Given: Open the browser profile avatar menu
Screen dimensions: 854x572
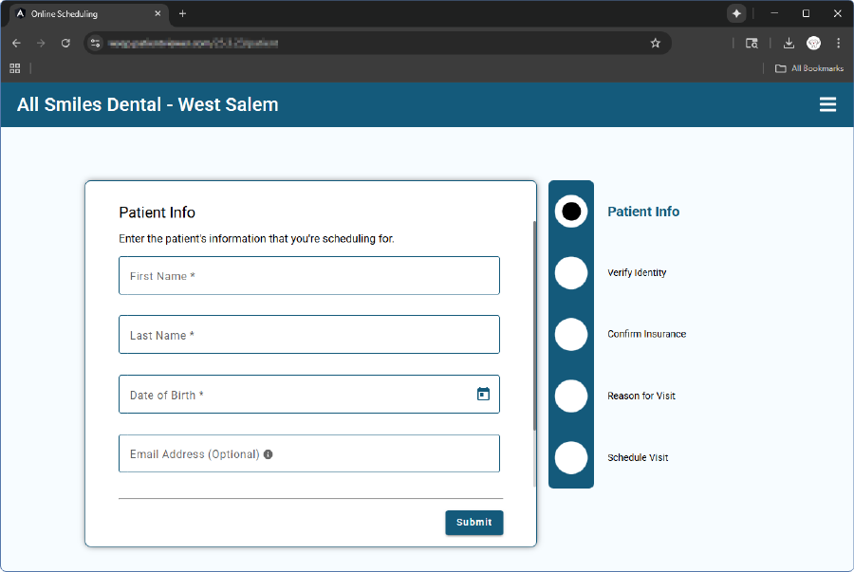Looking at the screenshot, I should coord(813,43).
